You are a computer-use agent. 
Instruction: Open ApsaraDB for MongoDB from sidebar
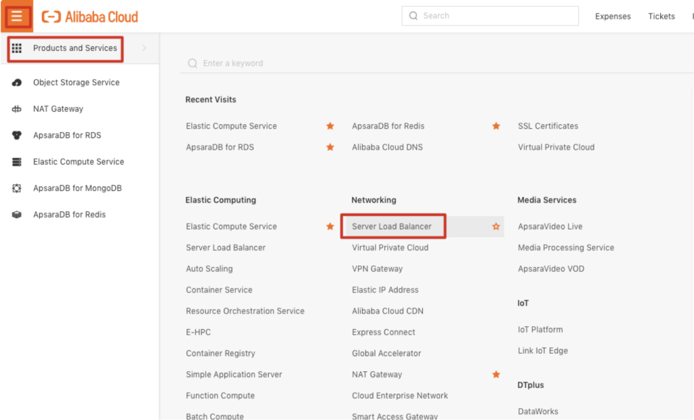click(x=77, y=188)
